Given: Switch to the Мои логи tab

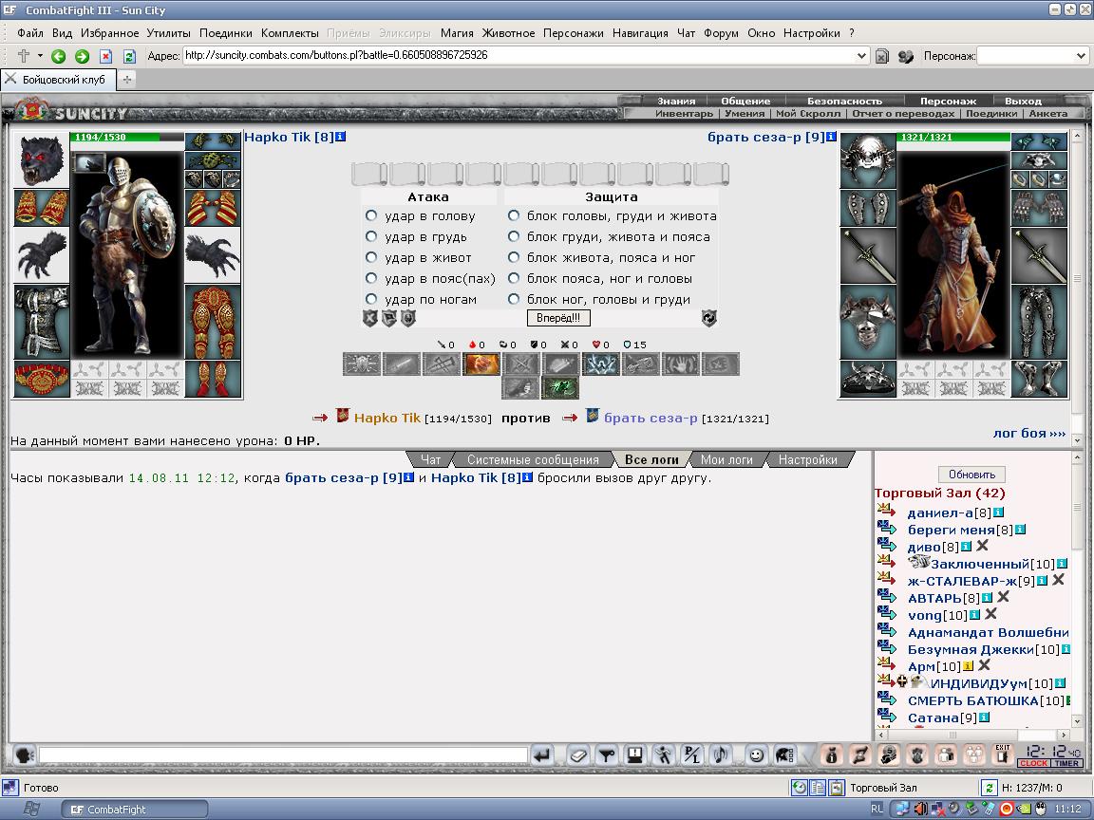Looking at the screenshot, I should click(726, 459).
